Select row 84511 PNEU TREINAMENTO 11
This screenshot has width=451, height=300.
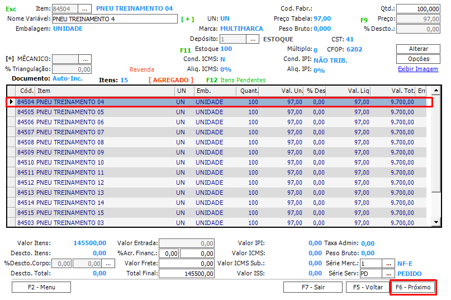tap(221, 172)
